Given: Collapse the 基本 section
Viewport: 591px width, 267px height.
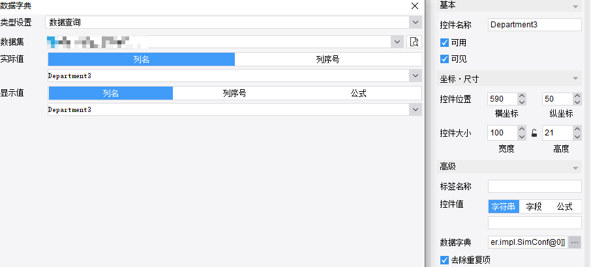Looking at the screenshot, I should tap(575, 7).
